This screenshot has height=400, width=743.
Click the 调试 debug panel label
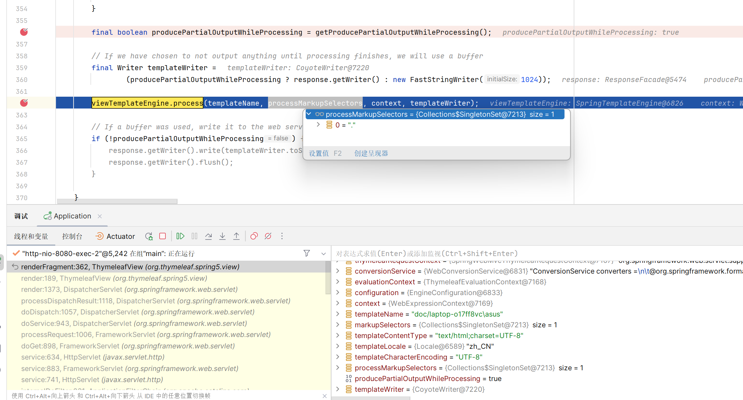click(21, 216)
